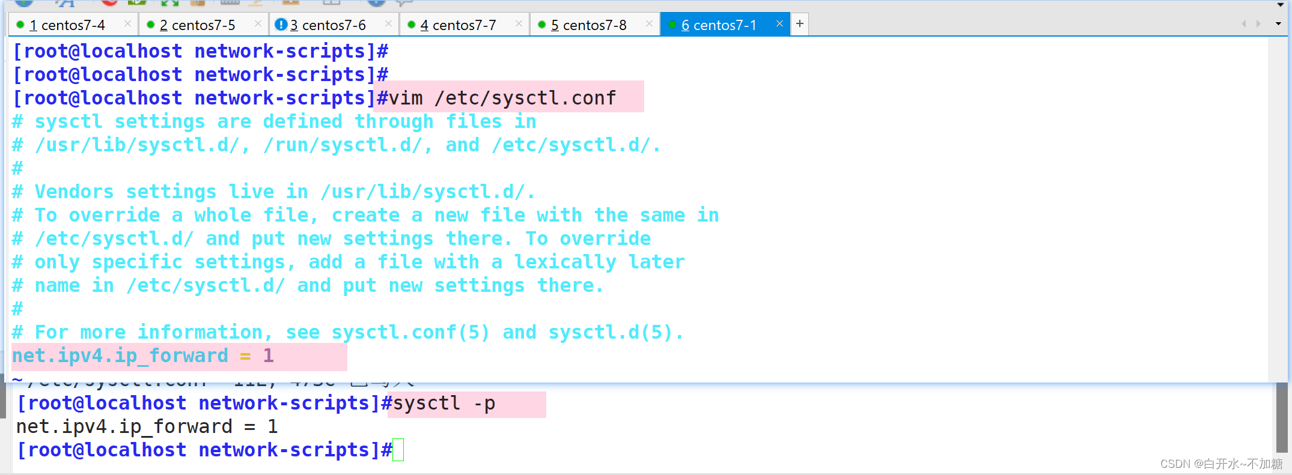Click the terminal vertical scrollbar
Viewport: 1292px width, 475px height.
(1281, 417)
